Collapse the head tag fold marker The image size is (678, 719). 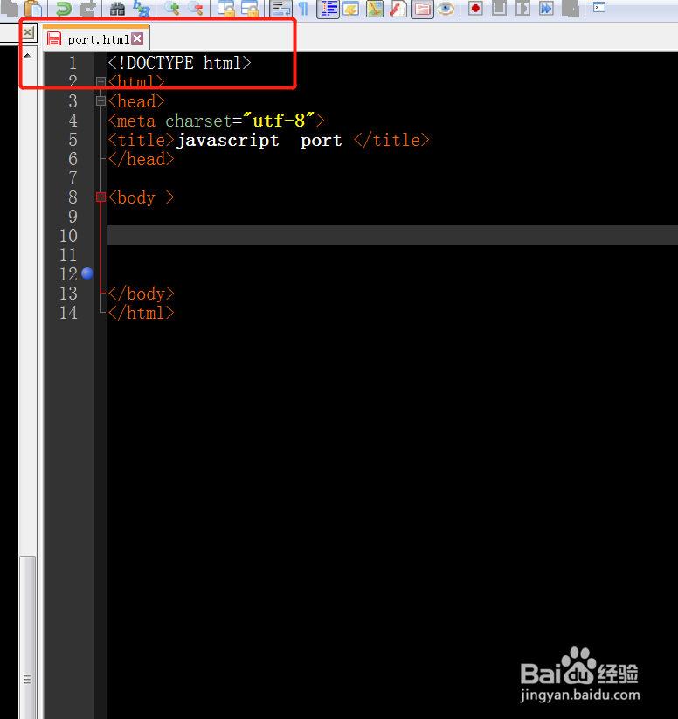pyautogui.click(x=101, y=100)
